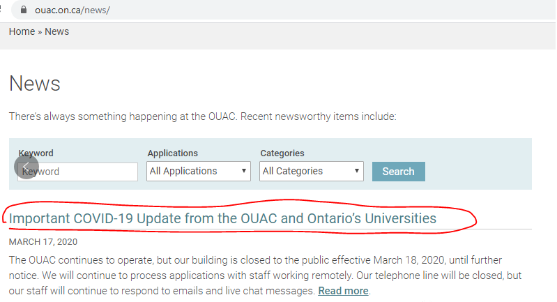Click the Keyword field label
Screen dimensions: 557x302
pos(36,153)
